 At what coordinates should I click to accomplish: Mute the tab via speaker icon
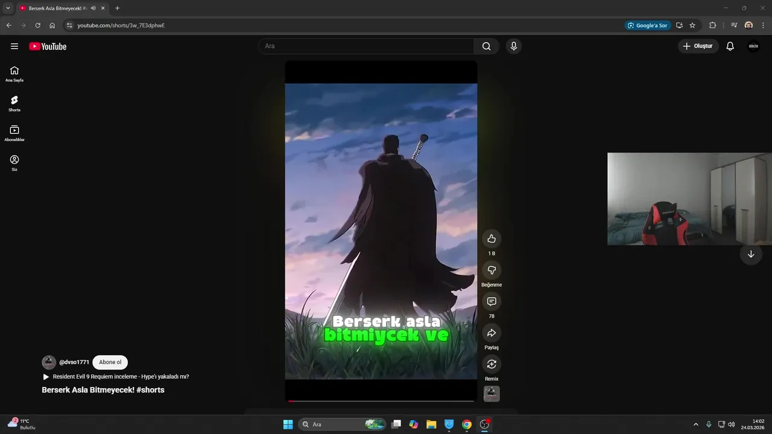coord(93,8)
